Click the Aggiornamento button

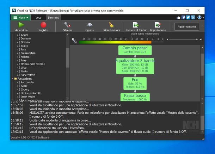tap(186, 27)
